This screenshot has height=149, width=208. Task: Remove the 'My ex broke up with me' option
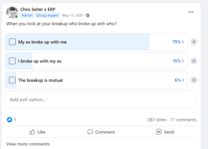click(x=194, y=42)
